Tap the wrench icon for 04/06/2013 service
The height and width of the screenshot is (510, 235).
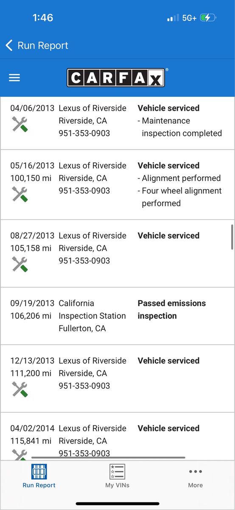pos(20,124)
